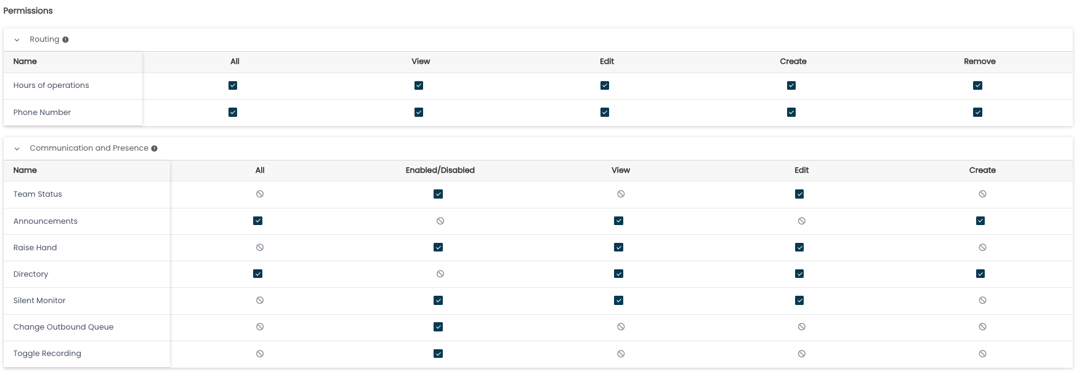Click the disabled Enabled/Disabled icon for Directory

pyautogui.click(x=440, y=274)
